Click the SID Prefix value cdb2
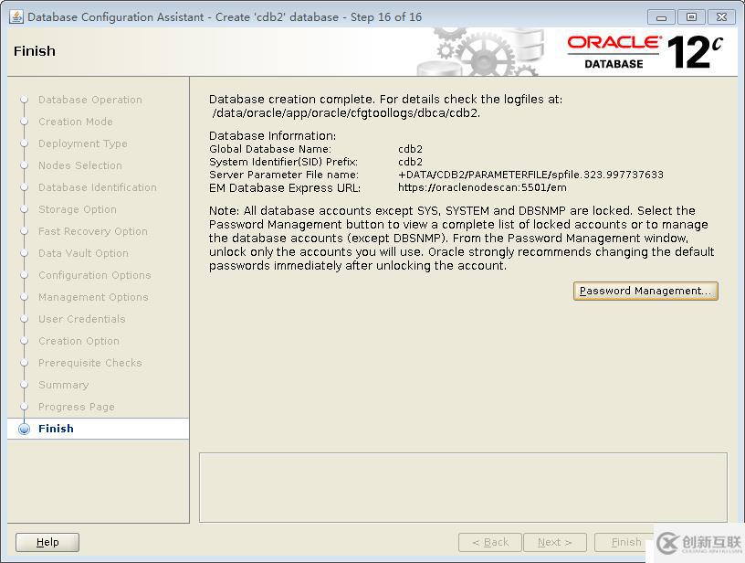This screenshot has width=745, height=563. [411, 162]
